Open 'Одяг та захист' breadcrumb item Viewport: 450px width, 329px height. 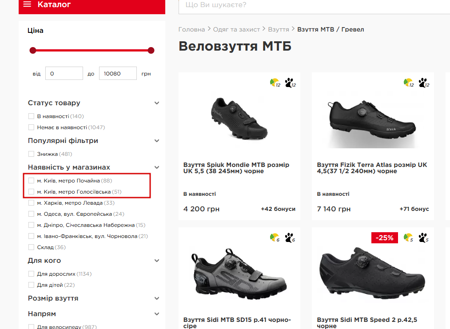click(236, 29)
